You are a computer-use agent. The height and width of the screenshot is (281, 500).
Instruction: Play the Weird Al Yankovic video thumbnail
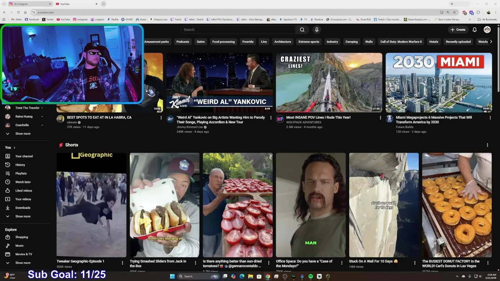coord(220,82)
